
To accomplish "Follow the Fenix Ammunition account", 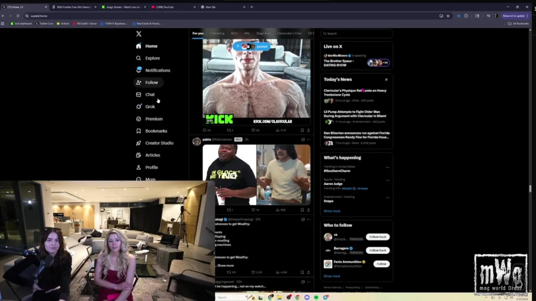I will (381, 264).
